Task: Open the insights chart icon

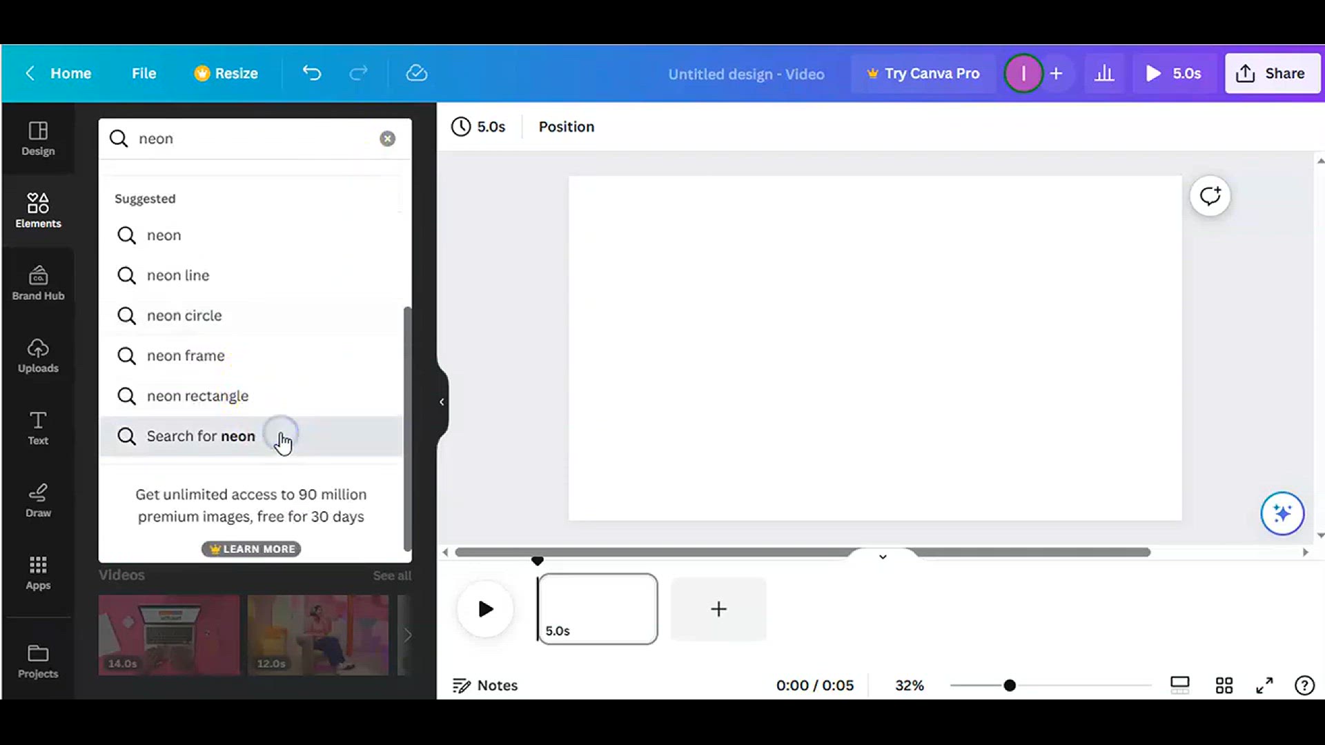Action: (x=1104, y=73)
